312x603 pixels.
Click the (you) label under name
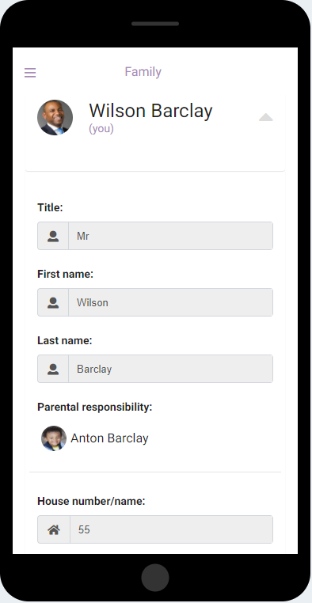click(101, 129)
